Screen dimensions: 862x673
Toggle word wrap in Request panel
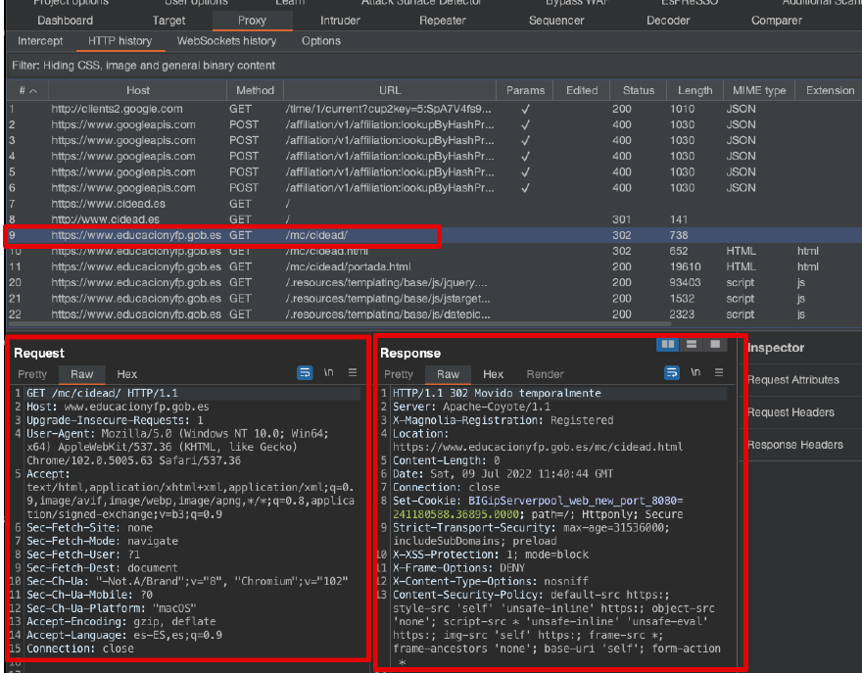coord(305,373)
